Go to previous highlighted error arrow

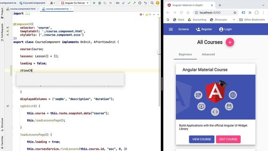[154, 15]
